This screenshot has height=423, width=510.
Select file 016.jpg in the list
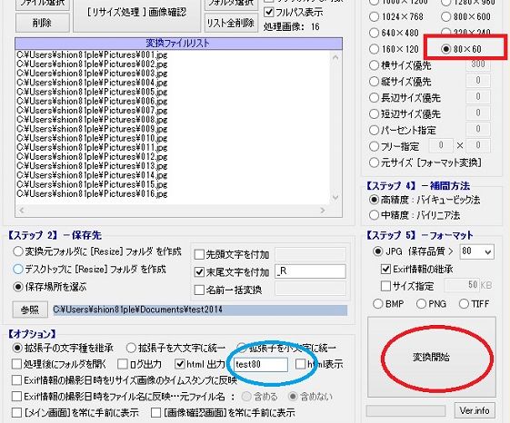[92, 194]
